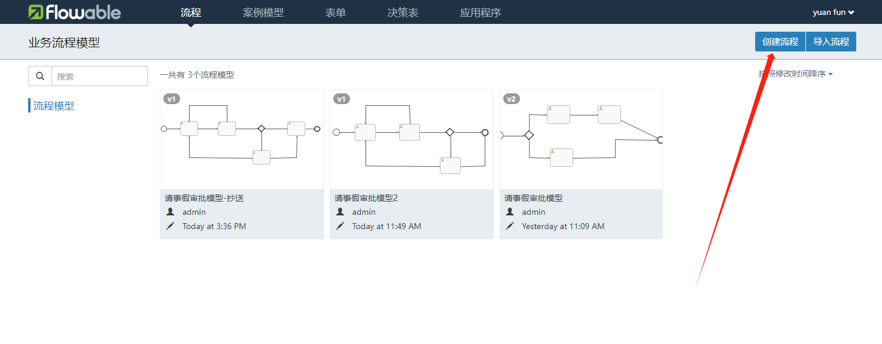Click the v2 badge on 请事假审批模型

pos(511,99)
